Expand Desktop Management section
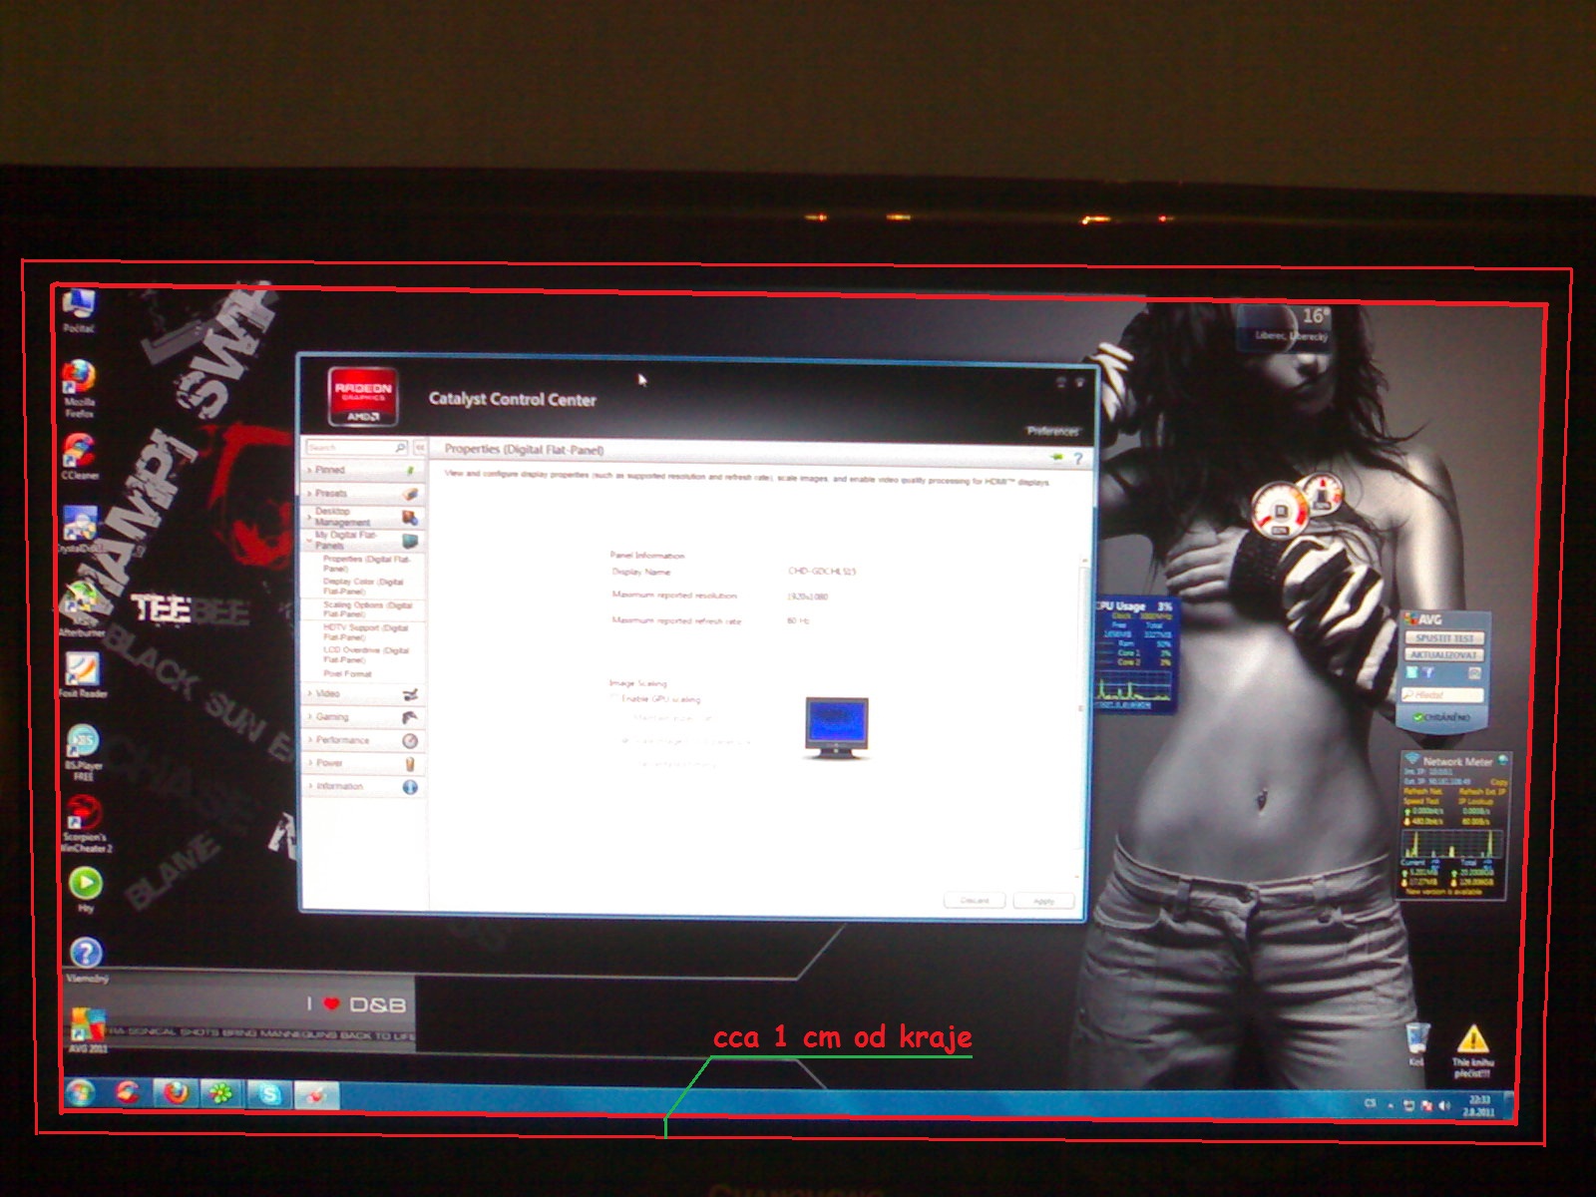Image resolution: width=1596 pixels, height=1197 pixels. point(362,517)
